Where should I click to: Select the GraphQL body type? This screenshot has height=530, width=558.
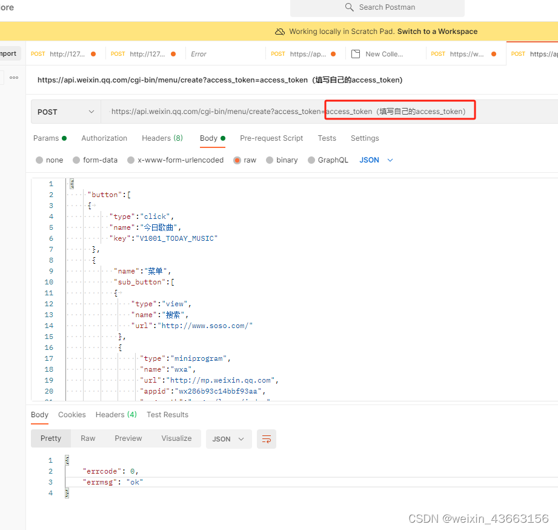[328, 160]
